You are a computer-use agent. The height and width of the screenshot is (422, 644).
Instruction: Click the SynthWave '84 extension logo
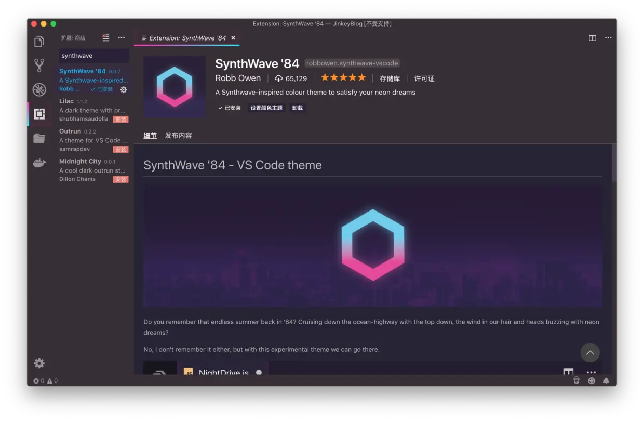pyautogui.click(x=175, y=87)
